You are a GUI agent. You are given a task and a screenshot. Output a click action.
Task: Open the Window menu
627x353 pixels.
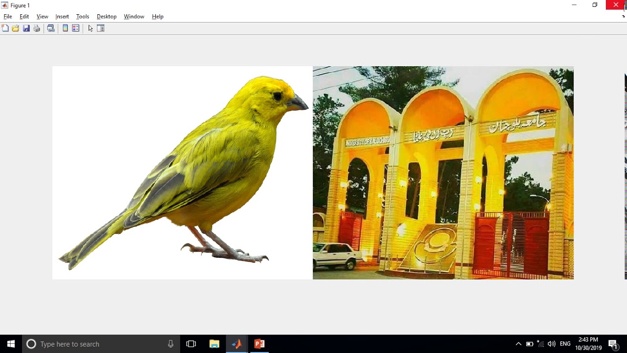(134, 17)
